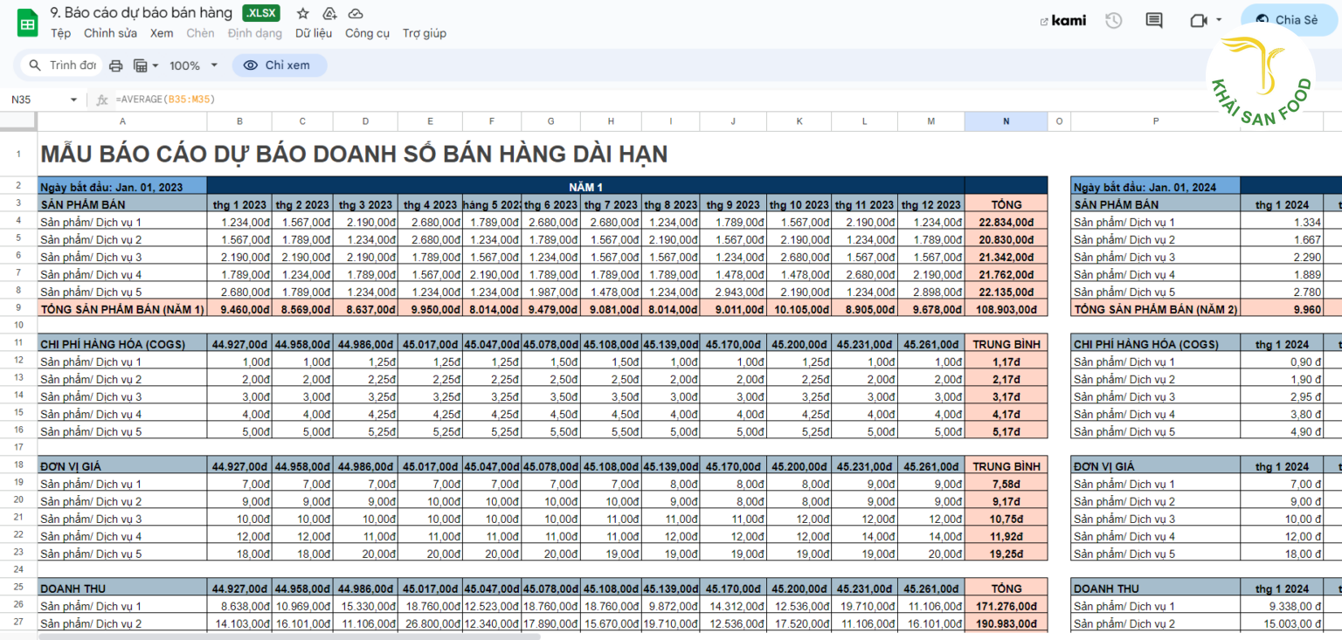This screenshot has width=1342, height=640.
Task: Open the 100% zoom dropdown
Action: pyautogui.click(x=193, y=65)
